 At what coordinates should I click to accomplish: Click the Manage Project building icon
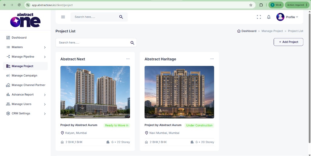(x=8, y=66)
